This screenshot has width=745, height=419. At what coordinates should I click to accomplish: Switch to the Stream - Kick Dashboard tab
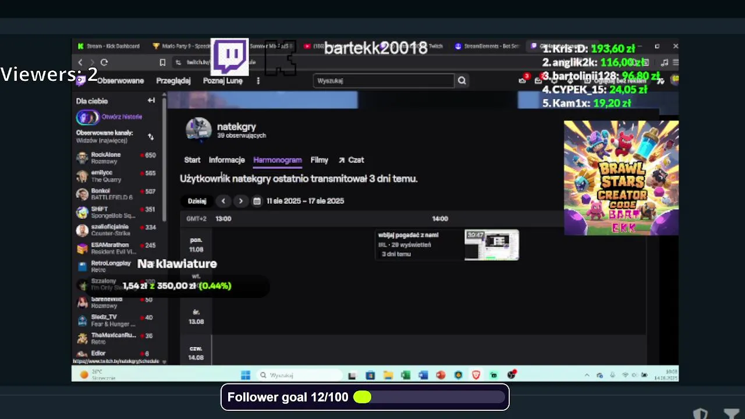pos(108,46)
